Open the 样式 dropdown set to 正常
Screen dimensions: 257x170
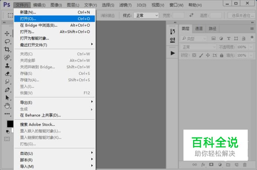[146, 15]
